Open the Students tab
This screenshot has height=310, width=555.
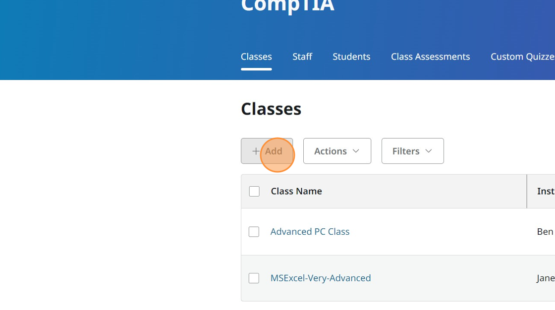point(351,56)
